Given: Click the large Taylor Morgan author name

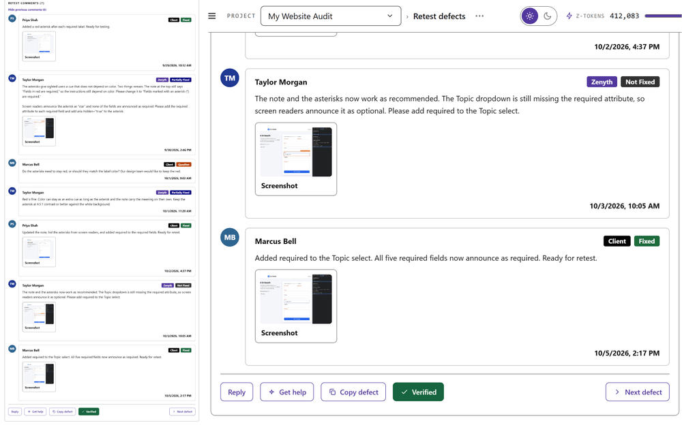Looking at the screenshot, I should click(281, 82).
